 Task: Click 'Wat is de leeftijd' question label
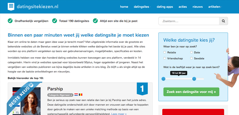click(x=191, y=67)
